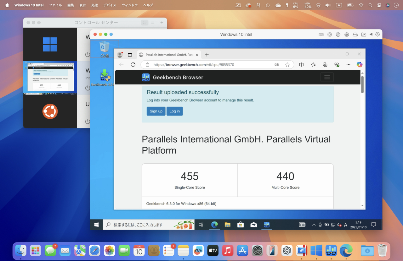
Task: Add page to favorites with star icon
Action: [x=287, y=64]
